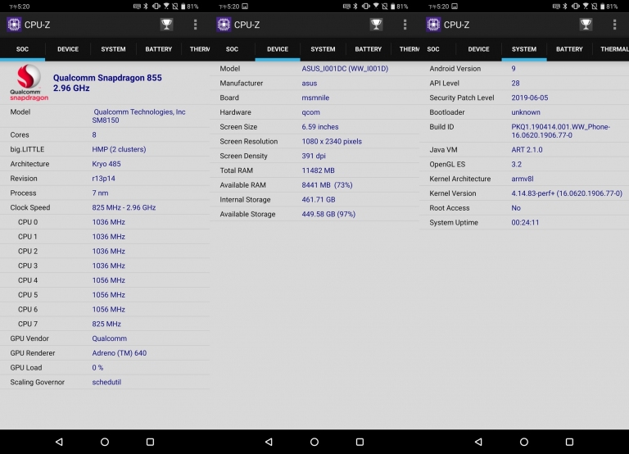
Task: Click the CPU-Z app icon in the right screen
Action: (x=433, y=25)
